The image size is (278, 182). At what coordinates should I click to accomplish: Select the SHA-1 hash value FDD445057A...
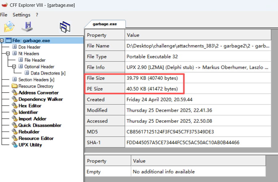pos(198,142)
